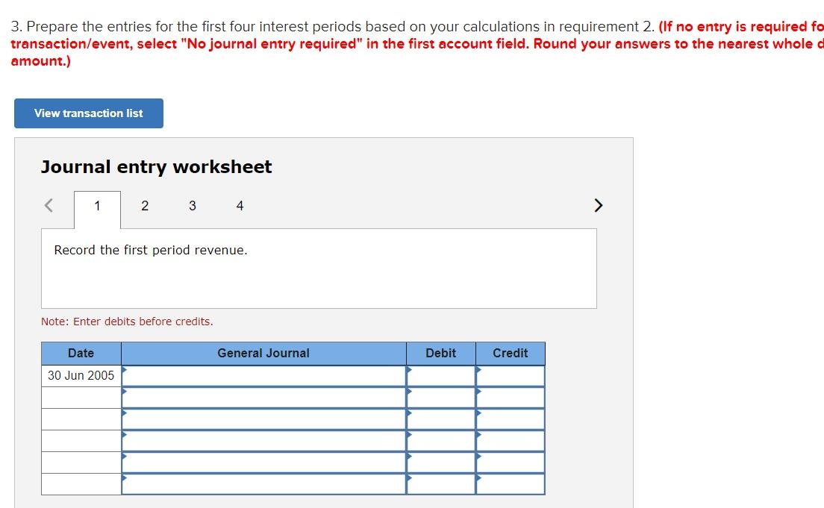
Task: Click Credit cell in fourth row
Action: [511, 441]
